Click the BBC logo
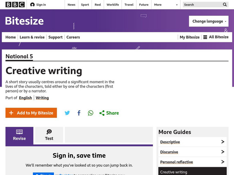The image size is (234, 175). tap(15, 5)
